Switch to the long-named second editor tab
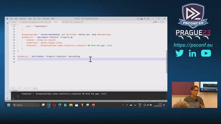 (x=35, y=22)
